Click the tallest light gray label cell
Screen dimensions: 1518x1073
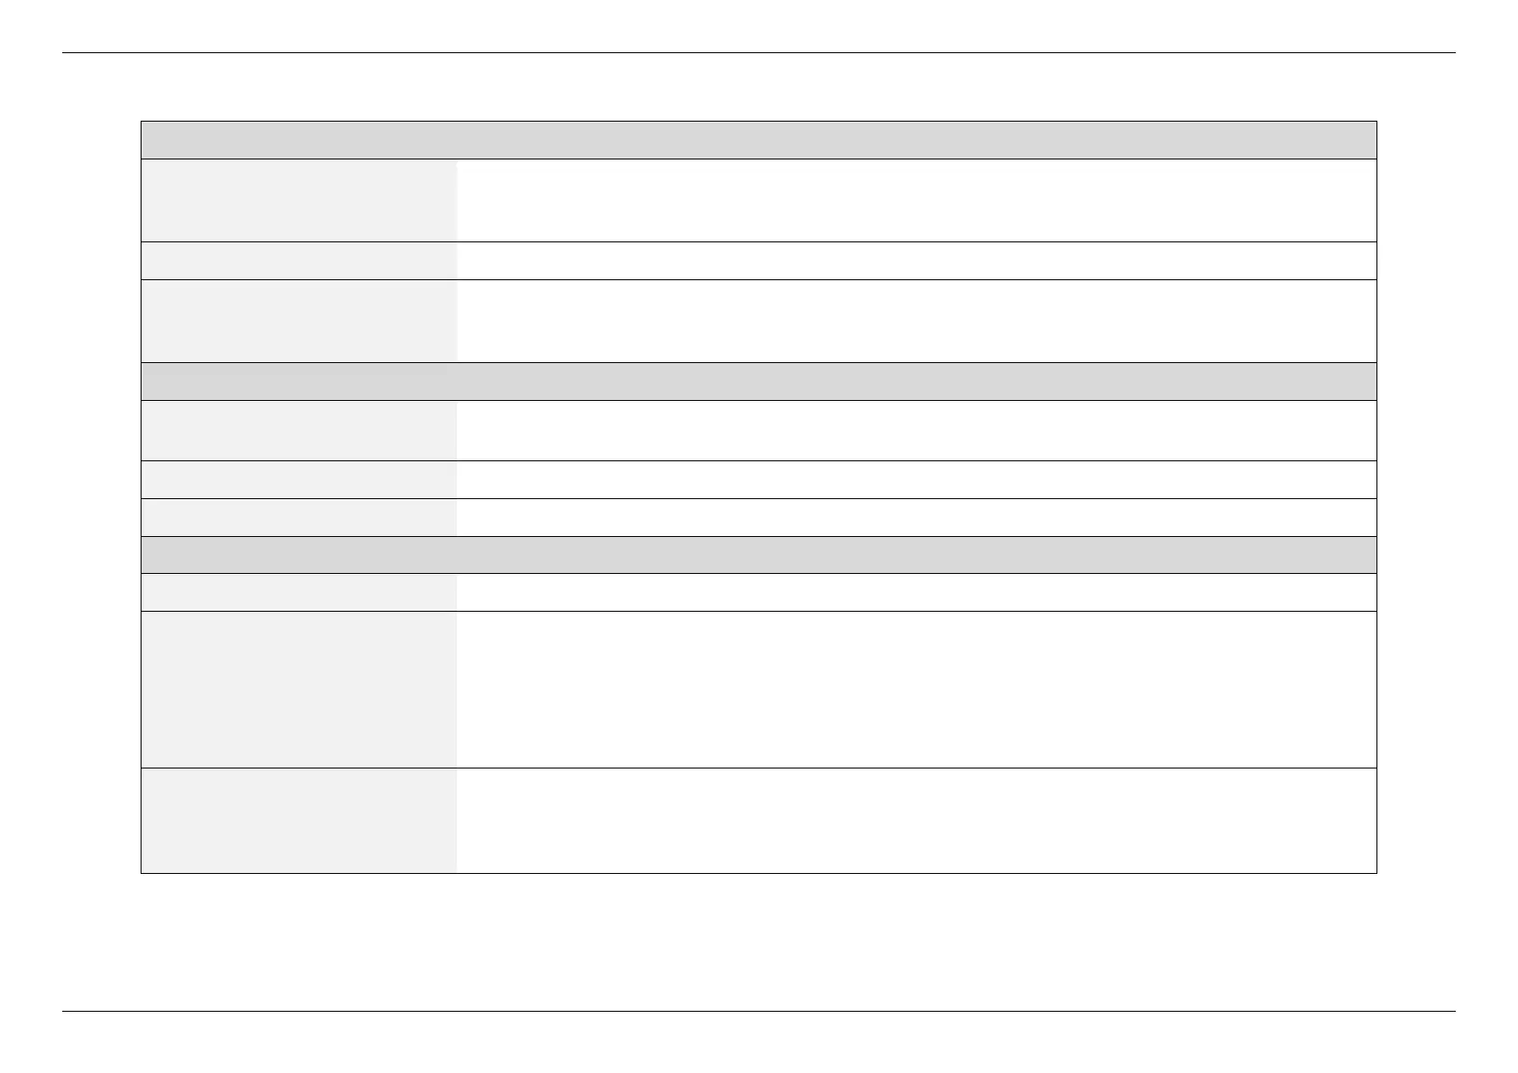pos(299,689)
